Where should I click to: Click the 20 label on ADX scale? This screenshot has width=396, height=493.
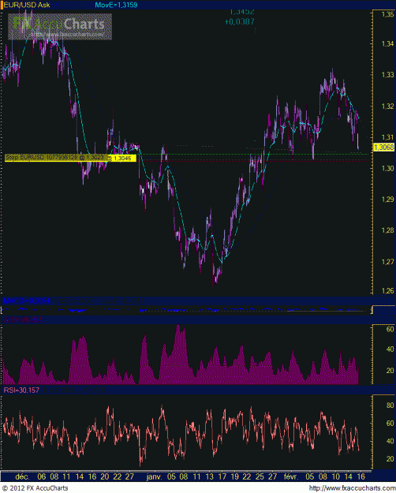coord(390,371)
